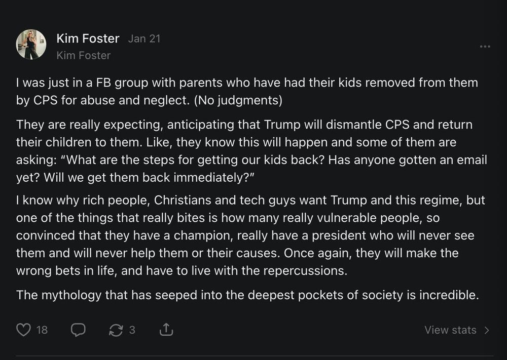The width and height of the screenshot is (507, 360).
Task: Click the share upload icon
Action: [x=166, y=330]
